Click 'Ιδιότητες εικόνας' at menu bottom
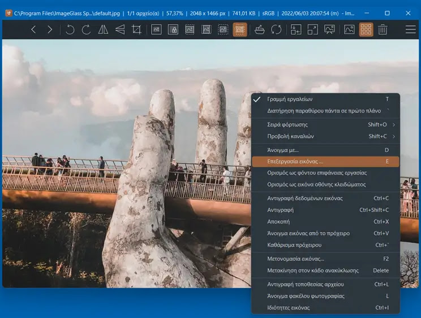The width and height of the screenshot is (421, 318). coord(289,308)
